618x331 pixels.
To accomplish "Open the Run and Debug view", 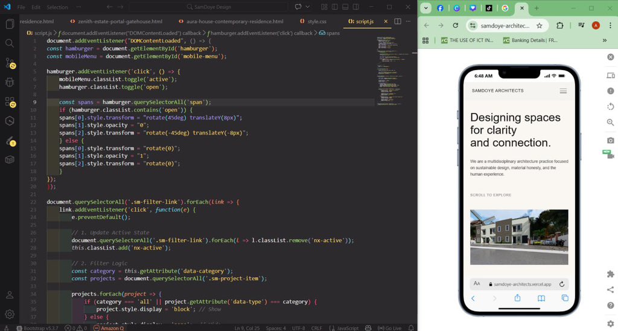I will [x=10, y=82].
